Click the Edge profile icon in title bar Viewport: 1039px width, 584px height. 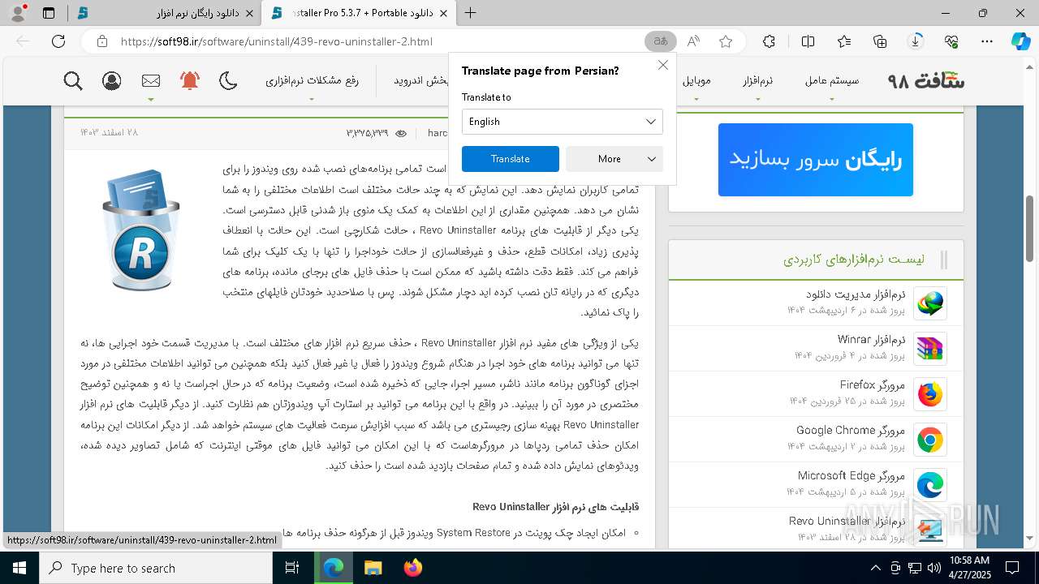point(19,12)
